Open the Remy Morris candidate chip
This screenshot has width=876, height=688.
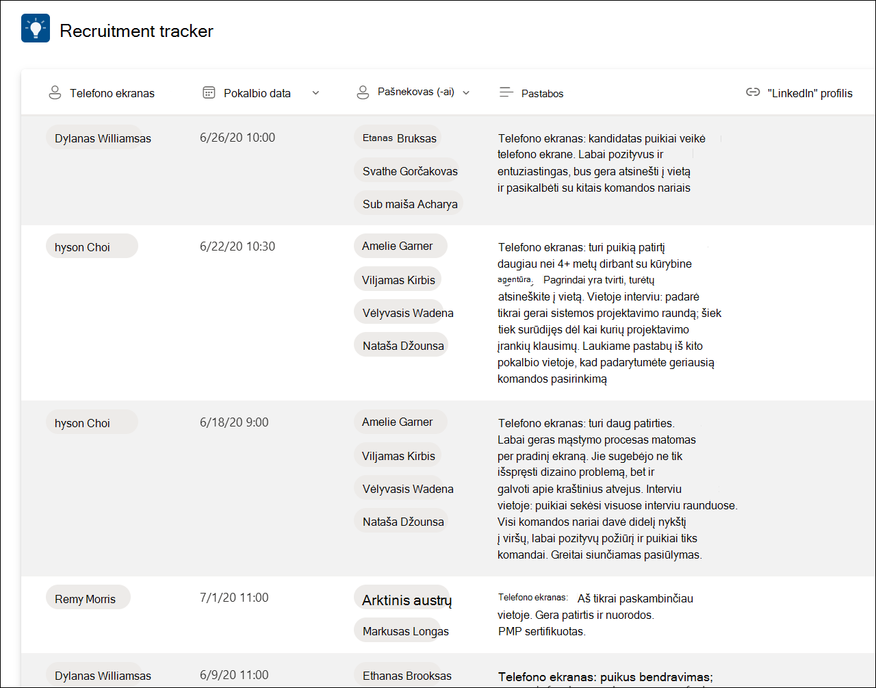(88, 598)
